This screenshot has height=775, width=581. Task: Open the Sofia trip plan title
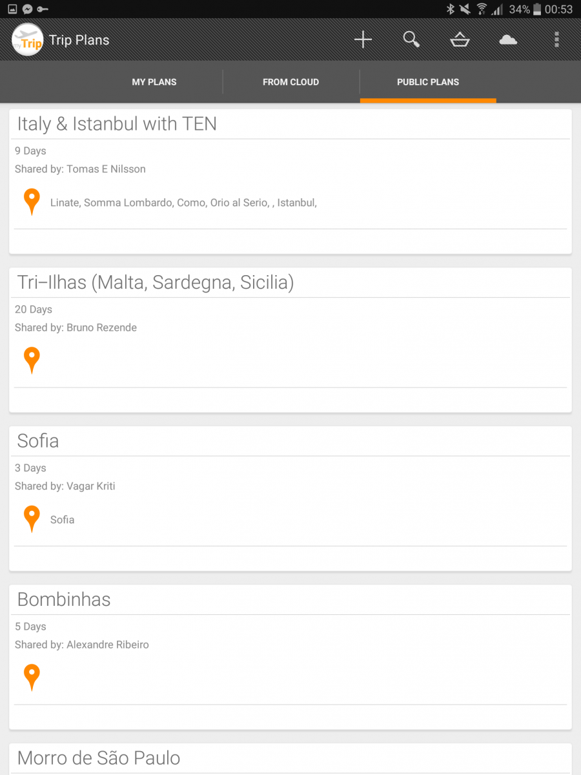point(38,441)
